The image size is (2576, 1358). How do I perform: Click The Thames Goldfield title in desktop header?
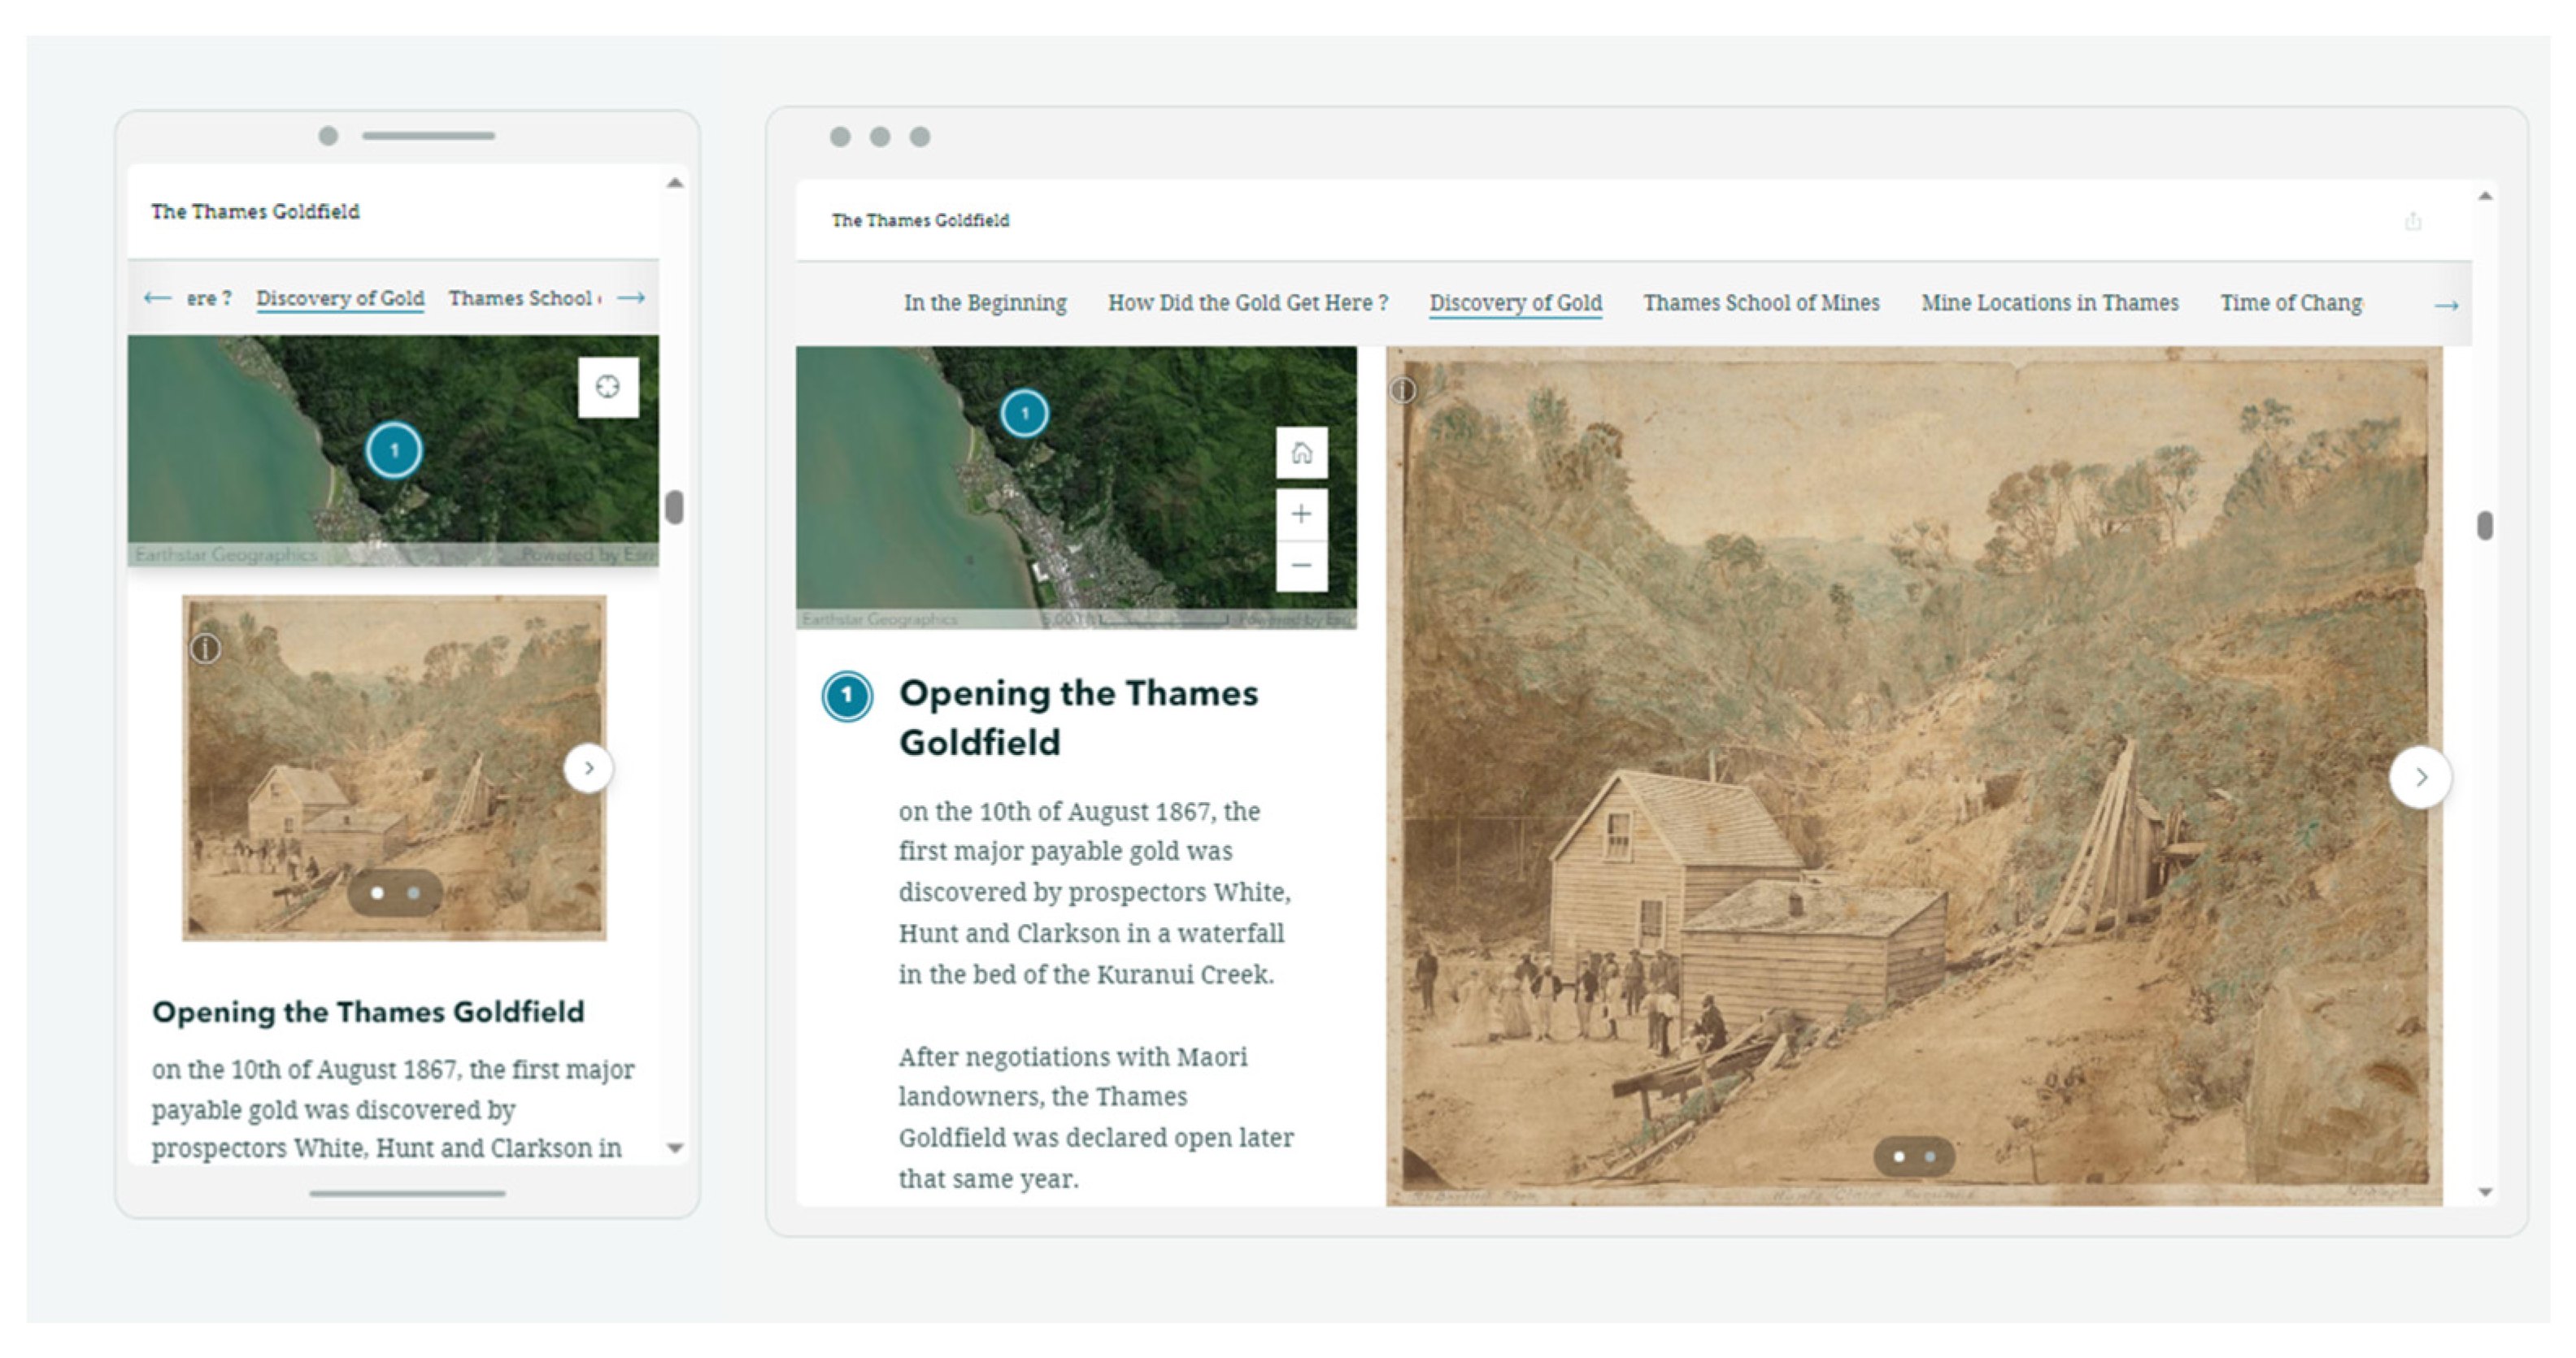[x=920, y=220]
